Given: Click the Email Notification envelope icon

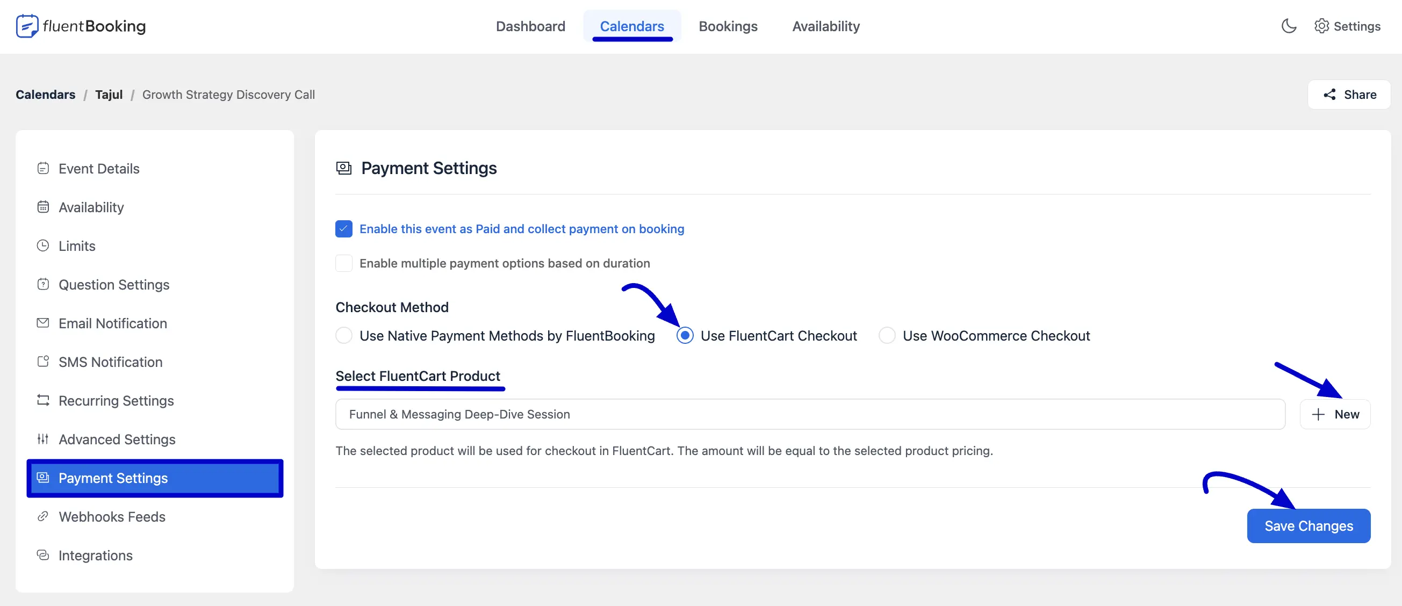Looking at the screenshot, I should pyautogui.click(x=43, y=323).
